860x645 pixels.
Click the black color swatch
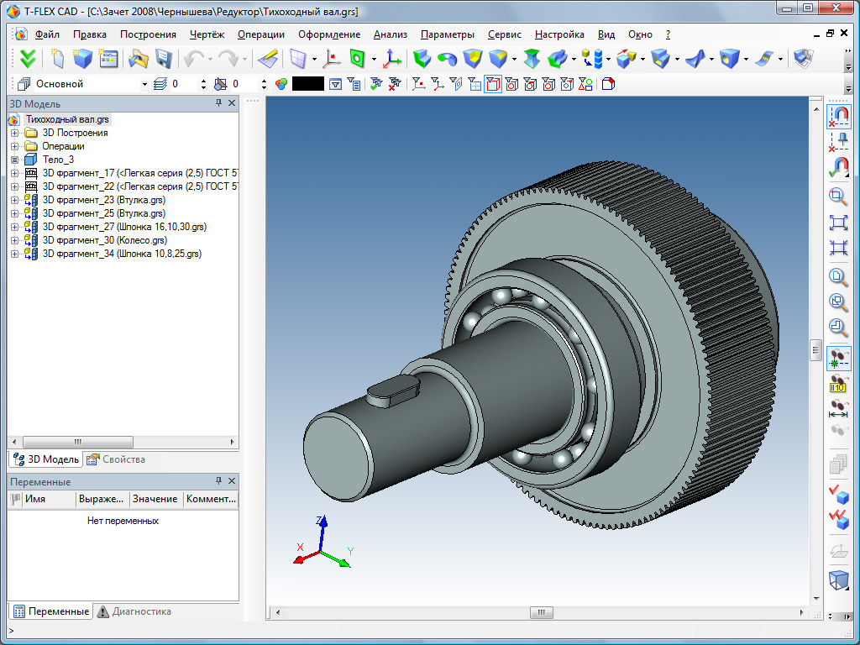point(307,84)
